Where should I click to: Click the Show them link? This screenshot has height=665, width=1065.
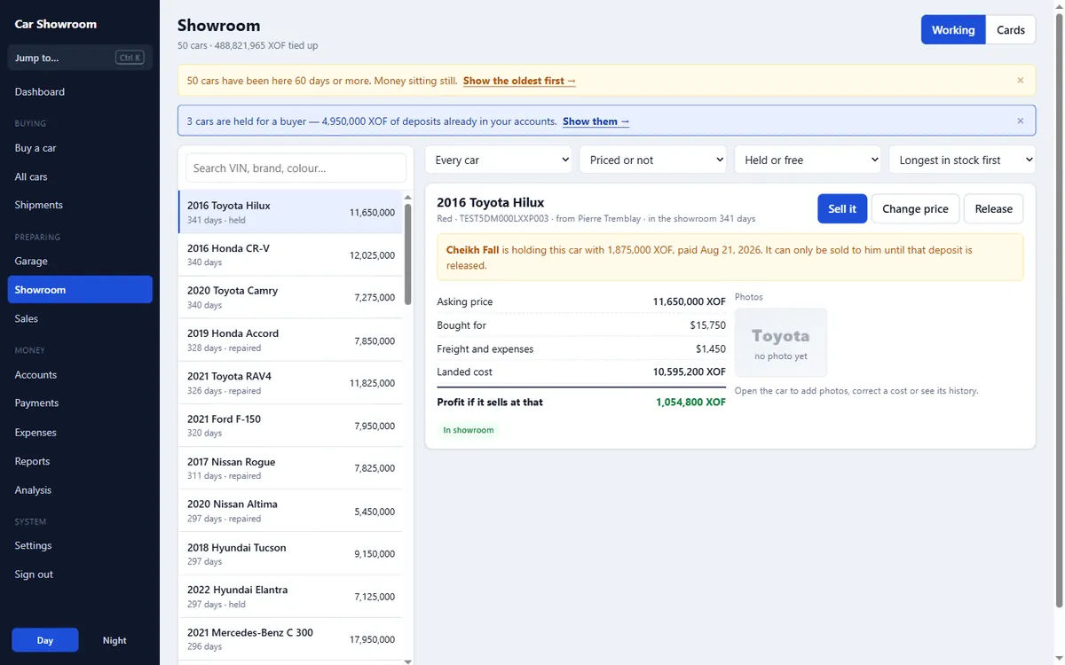[x=596, y=121]
